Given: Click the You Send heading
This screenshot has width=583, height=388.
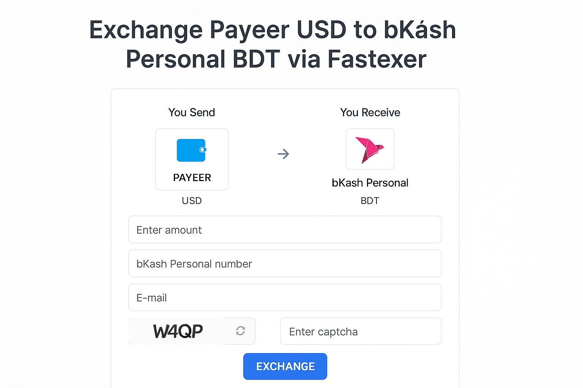Looking at the screenshot, I should (192, 113).
